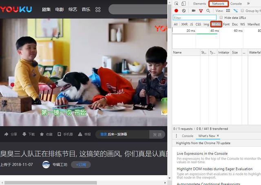Click the red record network log button
Screen dimensions: 261x185
176,11
